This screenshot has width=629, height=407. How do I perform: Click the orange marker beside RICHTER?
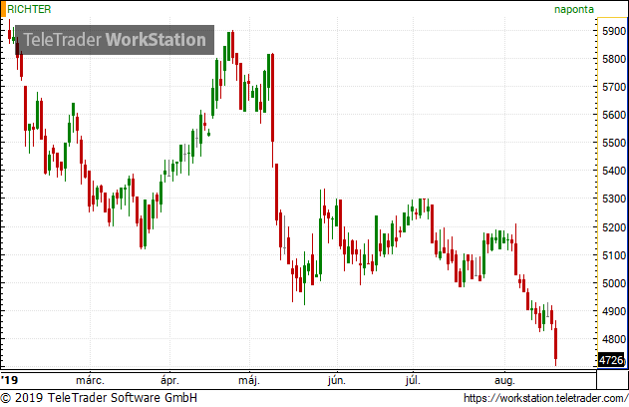[x=3, y=9]
